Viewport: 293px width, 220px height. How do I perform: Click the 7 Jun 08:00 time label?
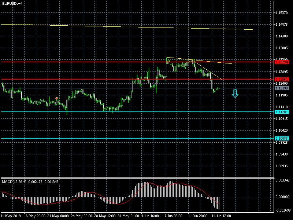click(x=173, y=216)
